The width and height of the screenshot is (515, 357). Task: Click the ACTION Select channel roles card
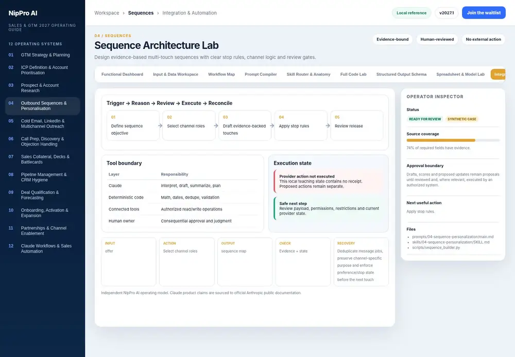pyautogui.click(x=186, y=262)
